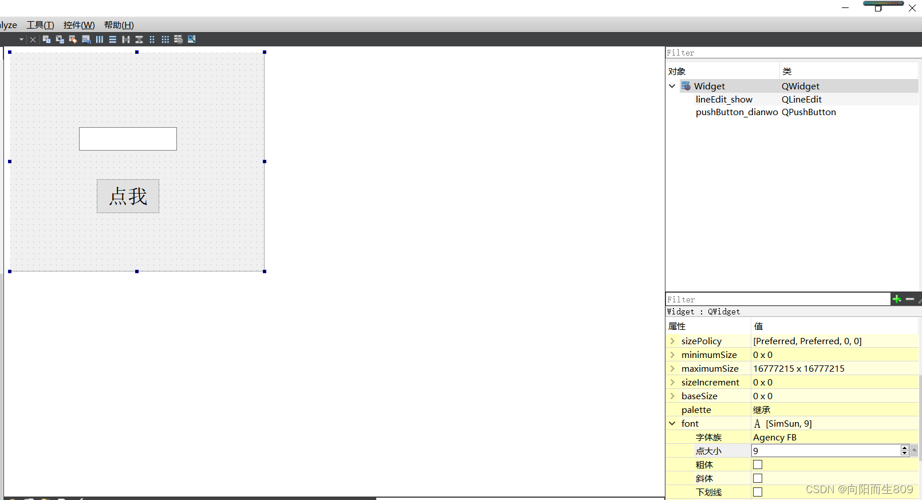The image size is (922, 500).
Task: Select lineEdit_show in the object tree
Action: click(724, 99)
